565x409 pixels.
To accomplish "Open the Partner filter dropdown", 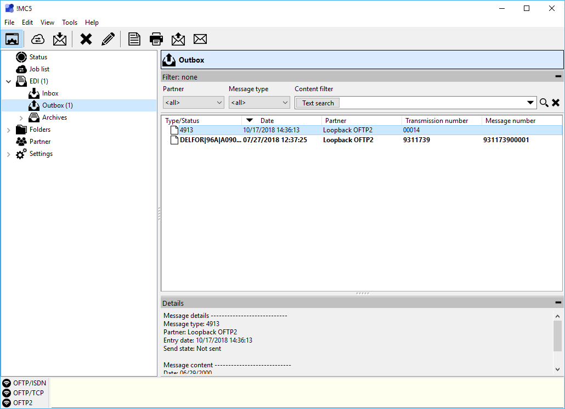I will (193, 103).
